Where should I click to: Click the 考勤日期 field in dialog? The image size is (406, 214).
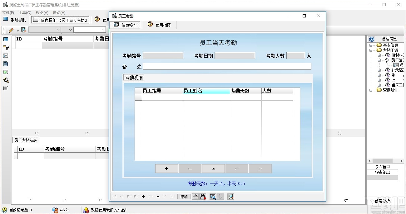[235, 55]
